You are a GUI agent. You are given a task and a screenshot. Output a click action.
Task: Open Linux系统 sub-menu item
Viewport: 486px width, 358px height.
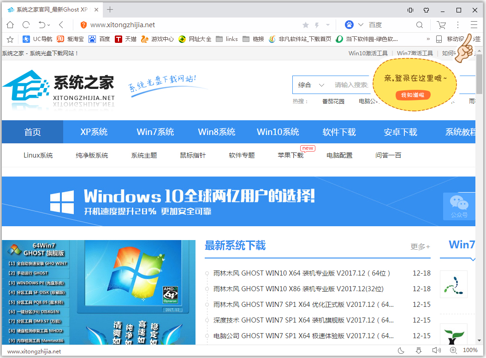click(x=38, y=155)
